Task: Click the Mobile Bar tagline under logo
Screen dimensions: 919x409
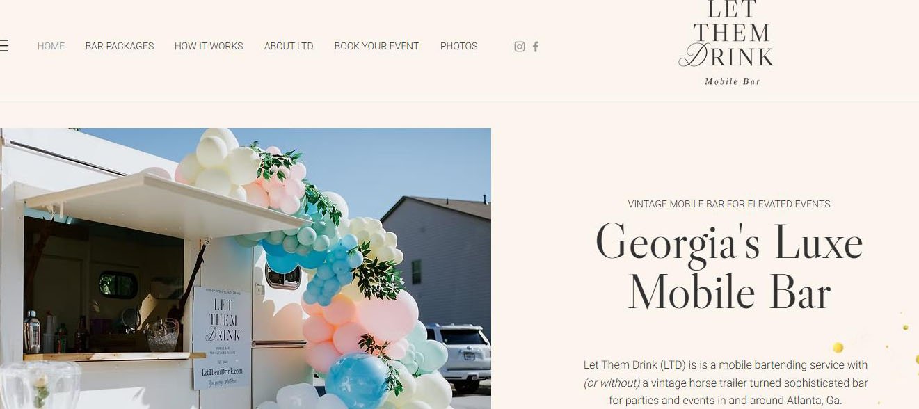Action: point(733,81)
